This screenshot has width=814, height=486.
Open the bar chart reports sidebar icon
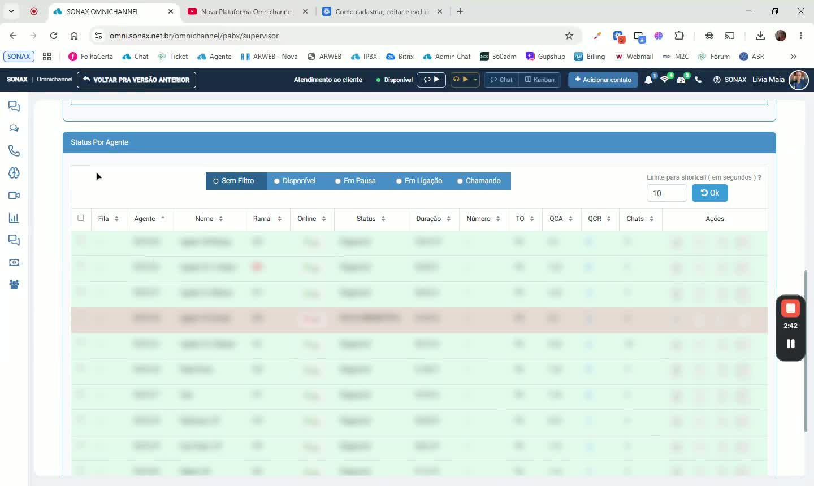click(x=14, y=218)
